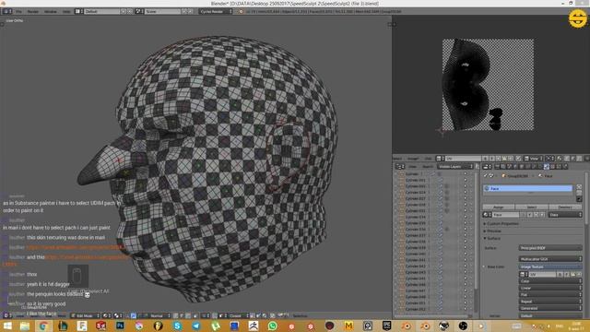Click the Deselect material button
Screen dimensions: 590x332
565,207
